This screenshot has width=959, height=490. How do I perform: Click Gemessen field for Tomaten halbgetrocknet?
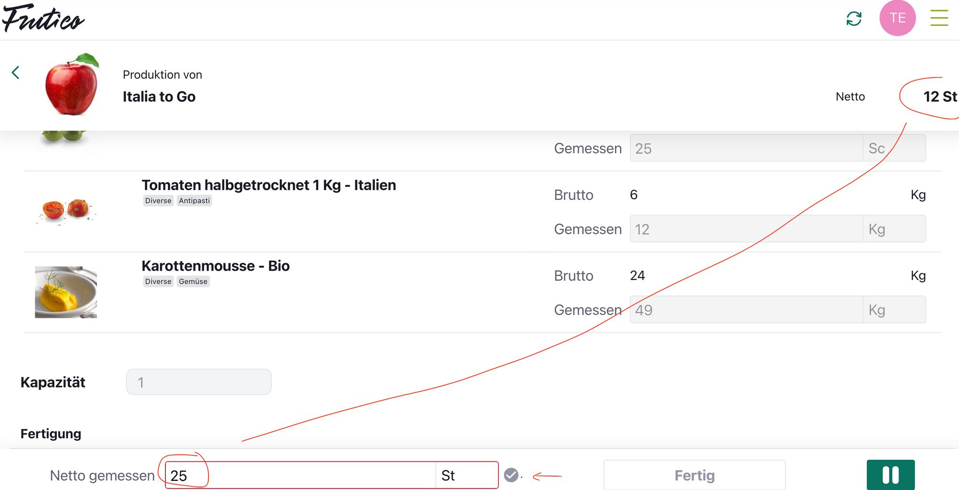(746, 229)
